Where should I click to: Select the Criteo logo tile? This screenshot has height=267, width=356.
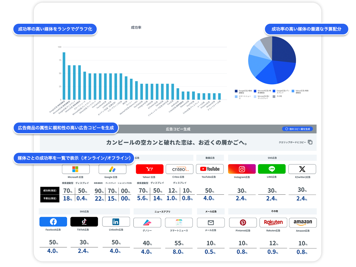179,169
